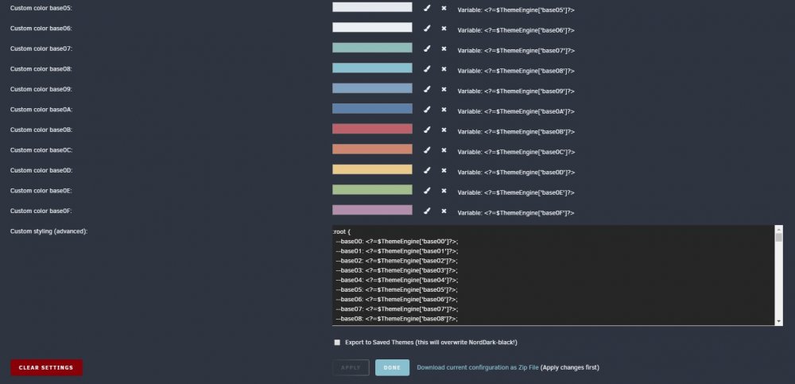795x384 pixels.
Task: Click the variable text for 'base0F'
Action: 516,213
